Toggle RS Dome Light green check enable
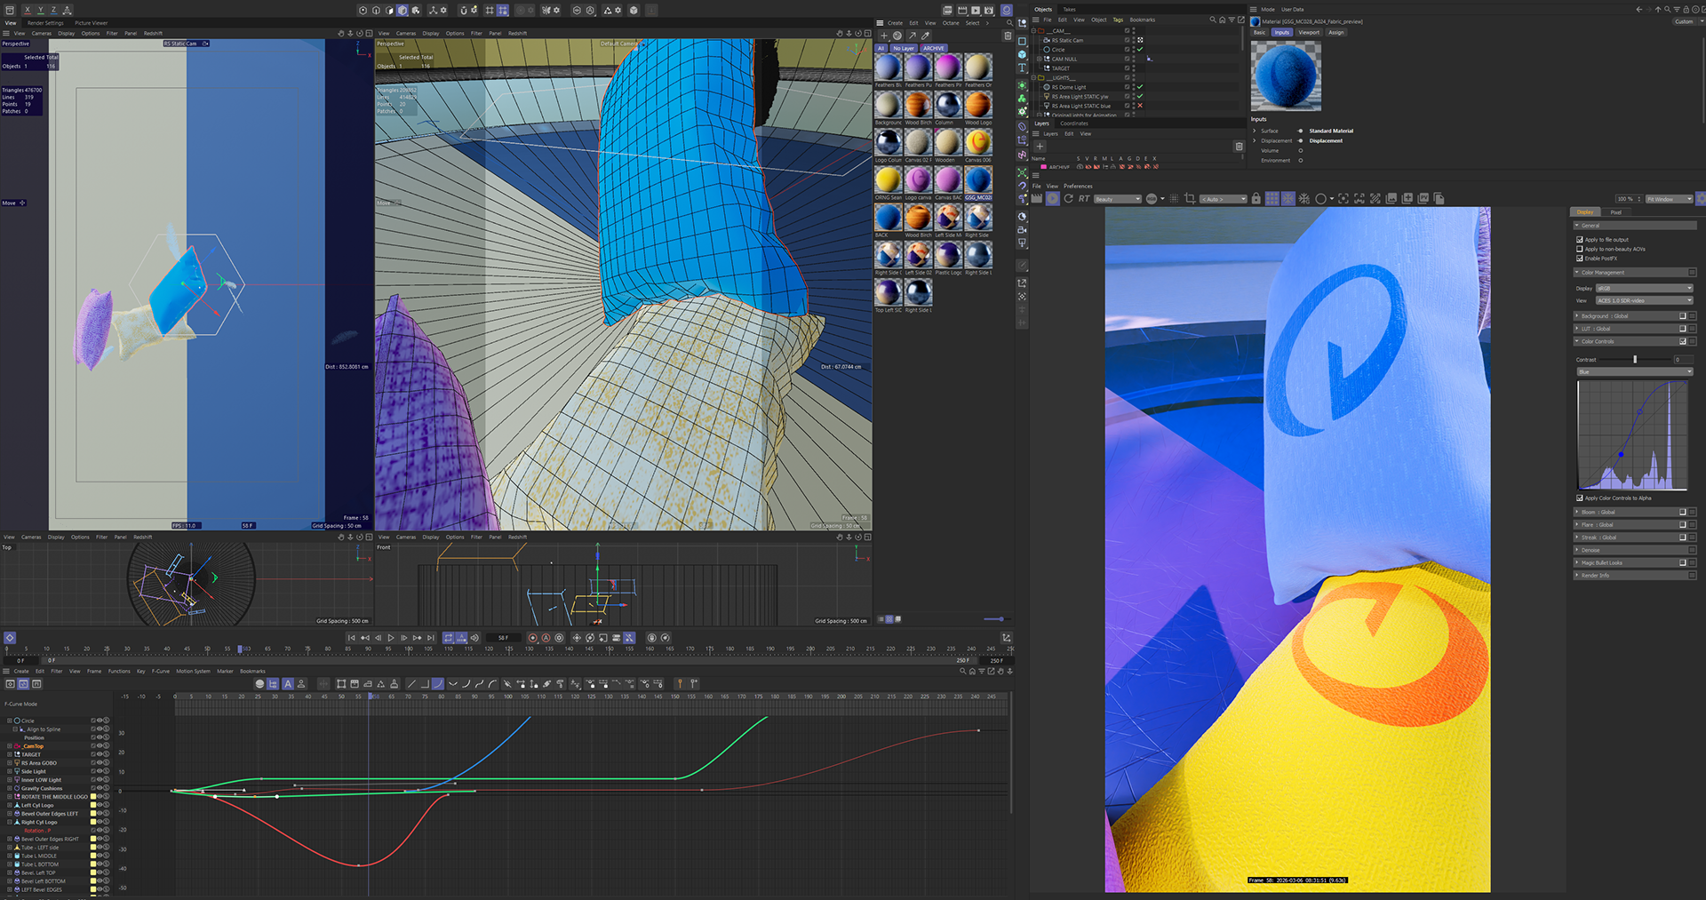Viewport: 1706px width, 900px height. tap(1140, 87)
